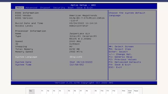Open the [English] language option

[x=76, y=57]
